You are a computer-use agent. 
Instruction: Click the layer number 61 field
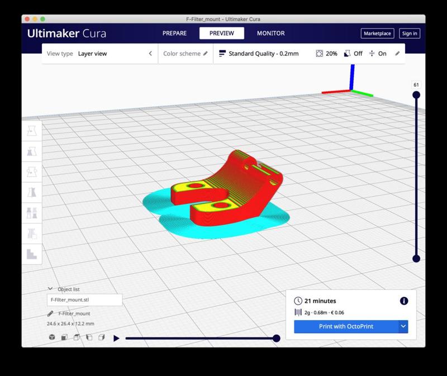[416, 85]
